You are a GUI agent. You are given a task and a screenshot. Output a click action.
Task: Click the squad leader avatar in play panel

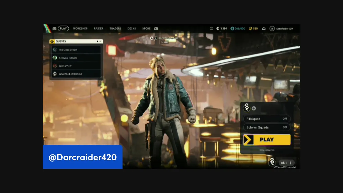247,108
